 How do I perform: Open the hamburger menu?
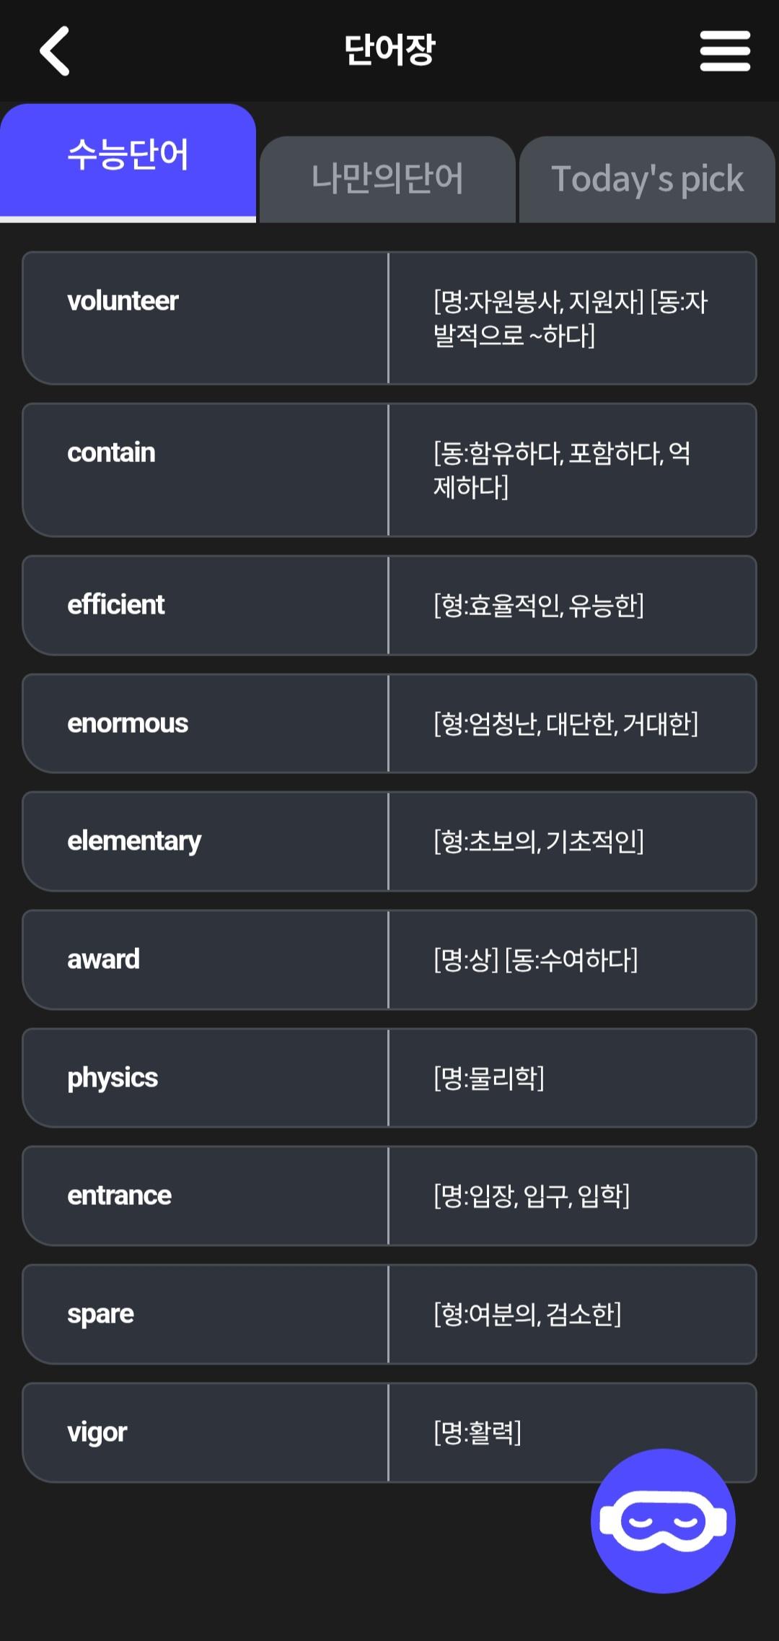[x=724, y=51]
